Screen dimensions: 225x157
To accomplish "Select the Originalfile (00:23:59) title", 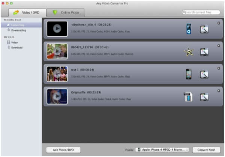I will point(86,92).
